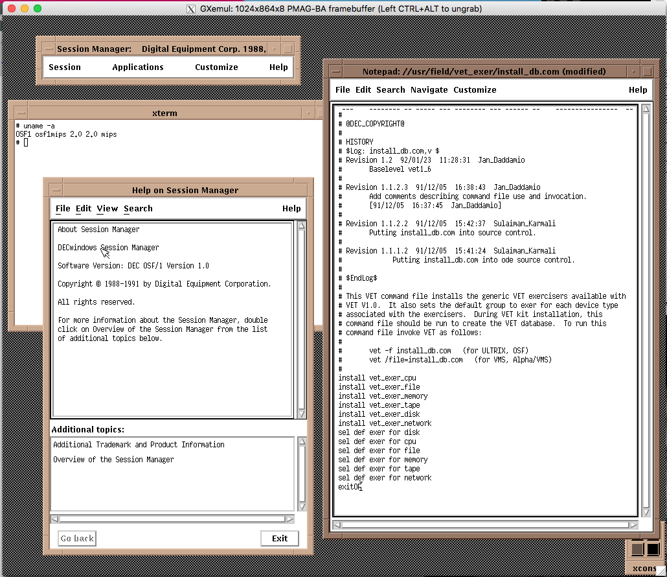Open the Applications menu in Session Manager
Image resolution: width=667 pixels, height=577 pixels.
(138, 67)
